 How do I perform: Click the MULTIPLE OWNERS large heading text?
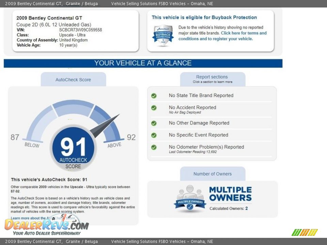pos(231,194)
